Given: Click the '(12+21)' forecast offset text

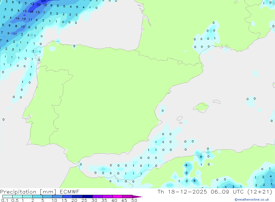Looking at the screenshot, I should click(260, 192).
